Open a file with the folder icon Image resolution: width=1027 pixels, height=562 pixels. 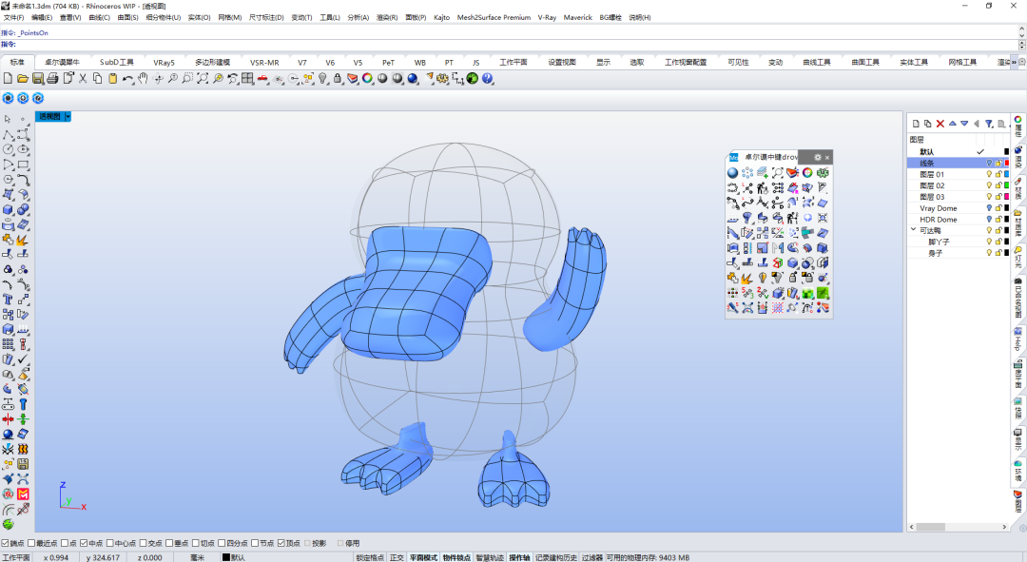22,79
